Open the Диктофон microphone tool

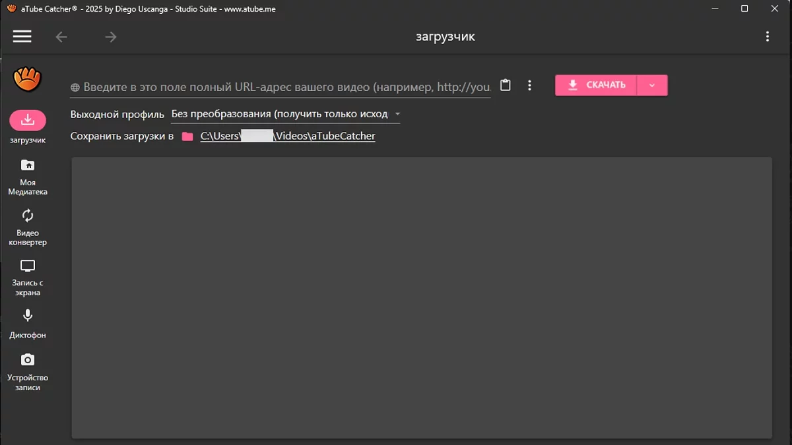coord(28,316)
